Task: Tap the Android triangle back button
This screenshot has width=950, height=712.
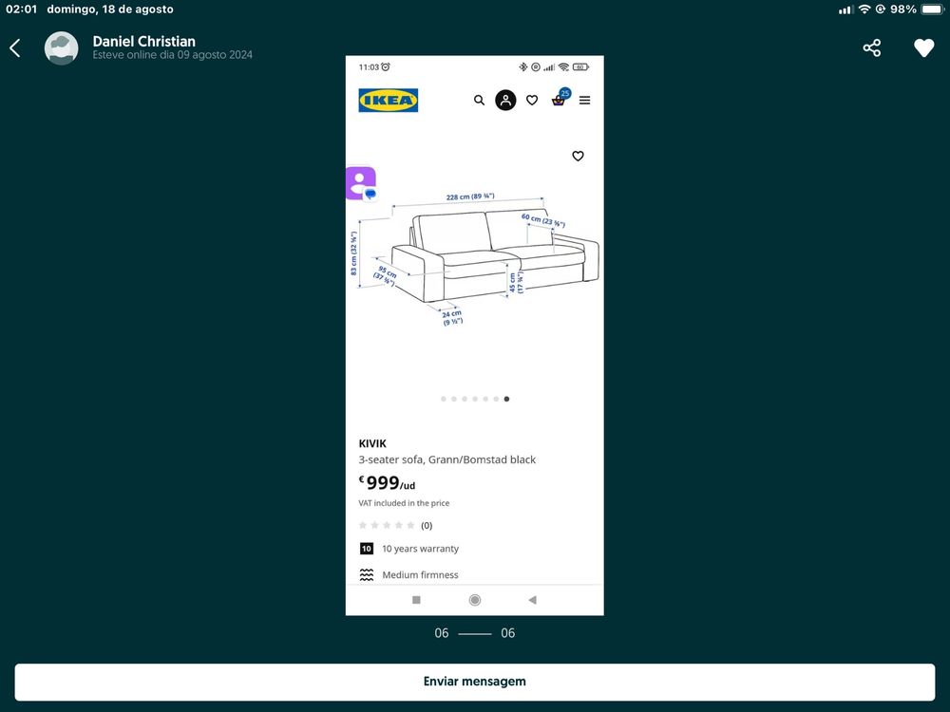Action: click(532, 600)
